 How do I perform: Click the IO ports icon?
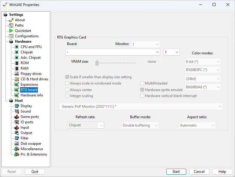17,122
